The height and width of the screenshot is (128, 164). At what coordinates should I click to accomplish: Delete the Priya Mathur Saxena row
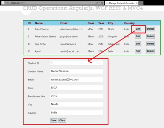150,36
